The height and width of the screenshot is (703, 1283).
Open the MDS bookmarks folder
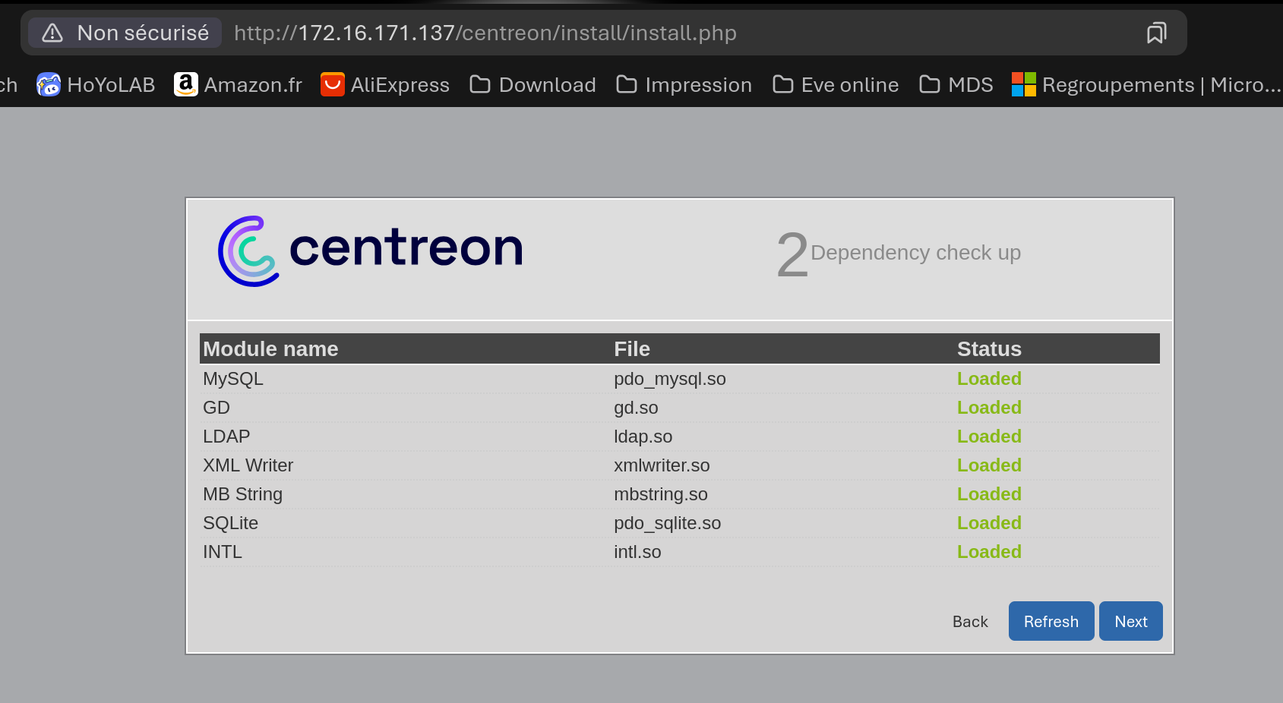tap(956, 84)
